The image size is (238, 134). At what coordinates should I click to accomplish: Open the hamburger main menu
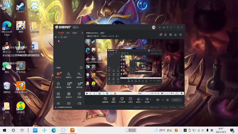coord(171,27)
